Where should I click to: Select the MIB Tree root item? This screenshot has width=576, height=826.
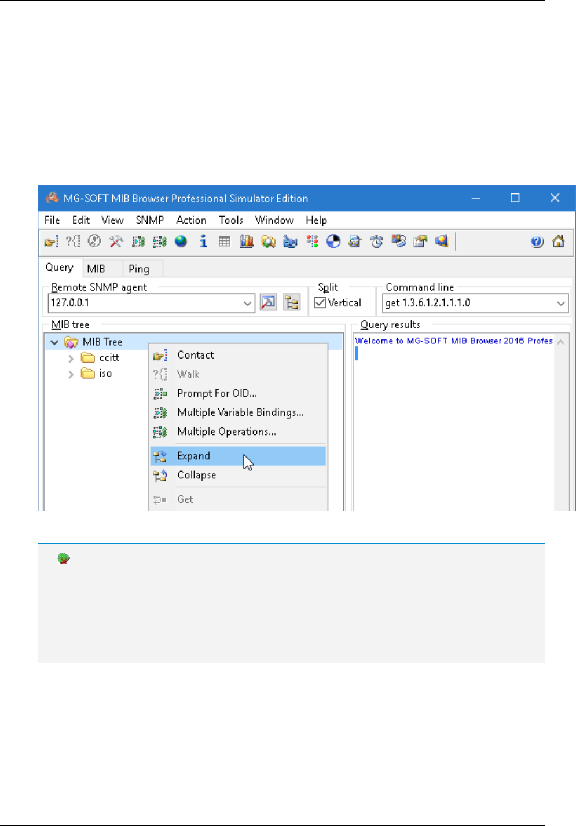(x=102, y=342)
